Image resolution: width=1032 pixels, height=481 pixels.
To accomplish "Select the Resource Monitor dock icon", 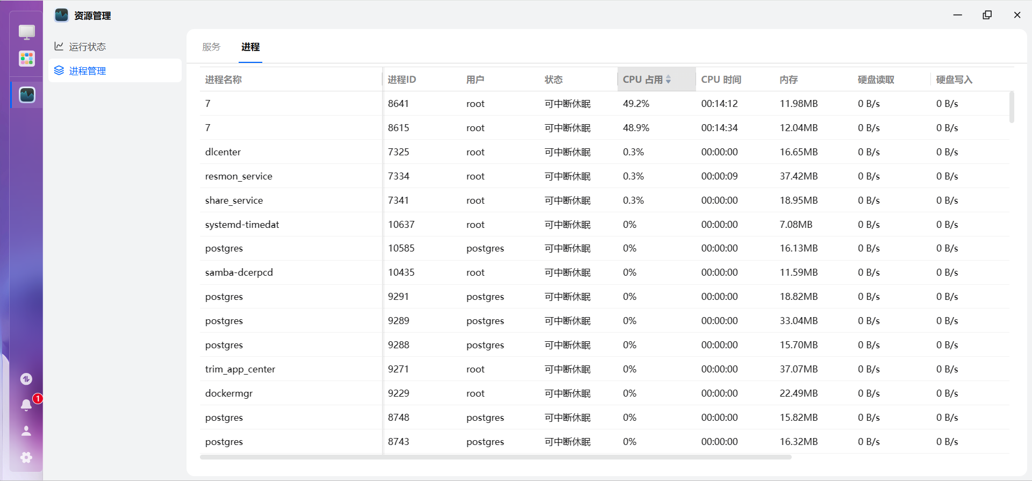I will [x=27, y=95].
